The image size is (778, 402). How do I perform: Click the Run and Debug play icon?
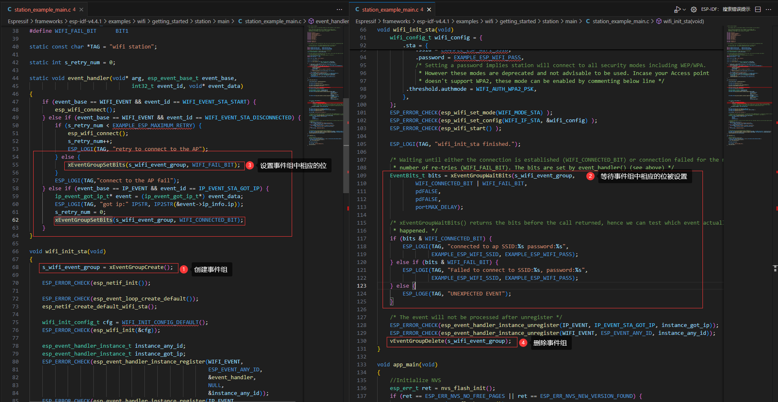click(x=677, y=10)
